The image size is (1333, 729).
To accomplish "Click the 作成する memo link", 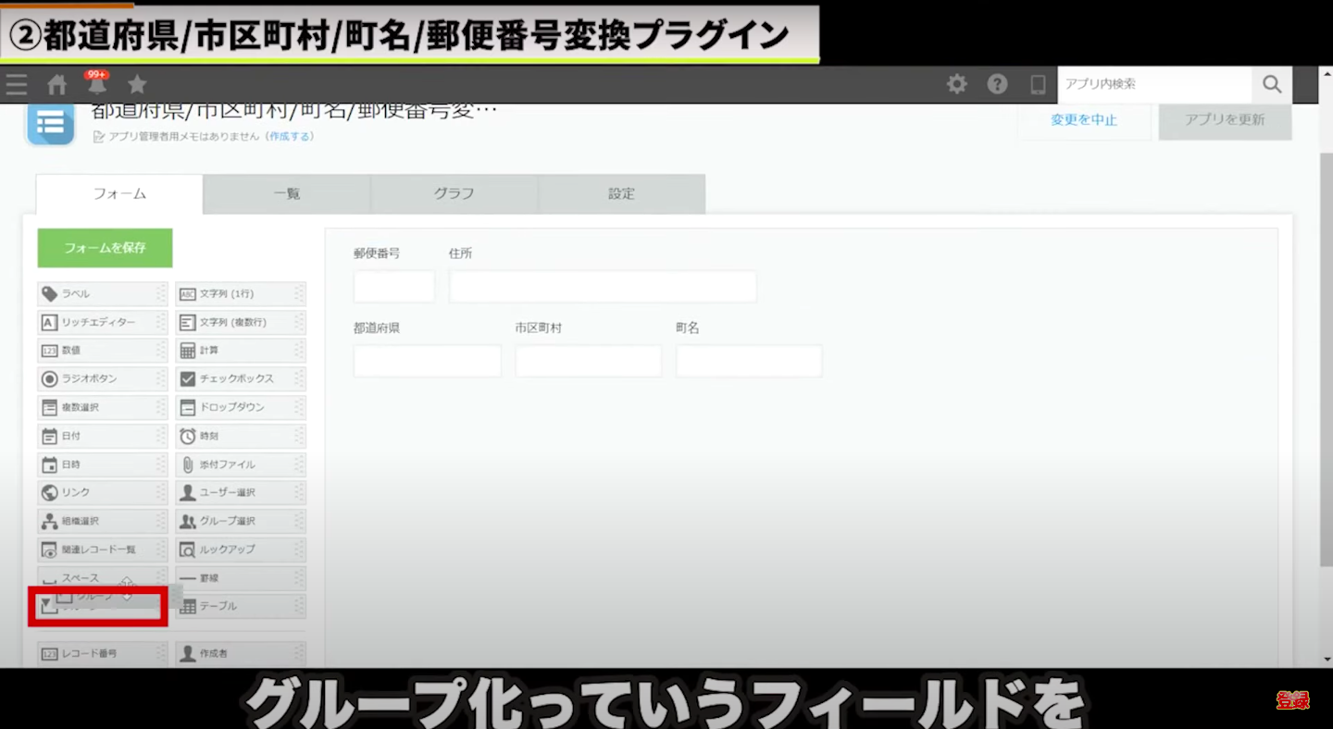I will (x=291, y=136).
